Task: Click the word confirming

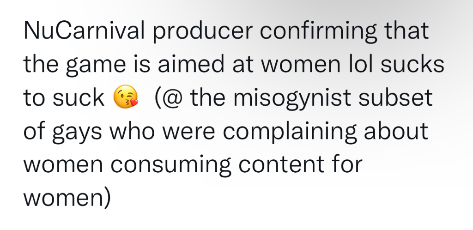Action: tap(318, 32)
